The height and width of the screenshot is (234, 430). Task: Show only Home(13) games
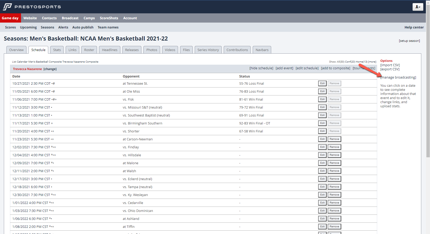tap(361, 62)
